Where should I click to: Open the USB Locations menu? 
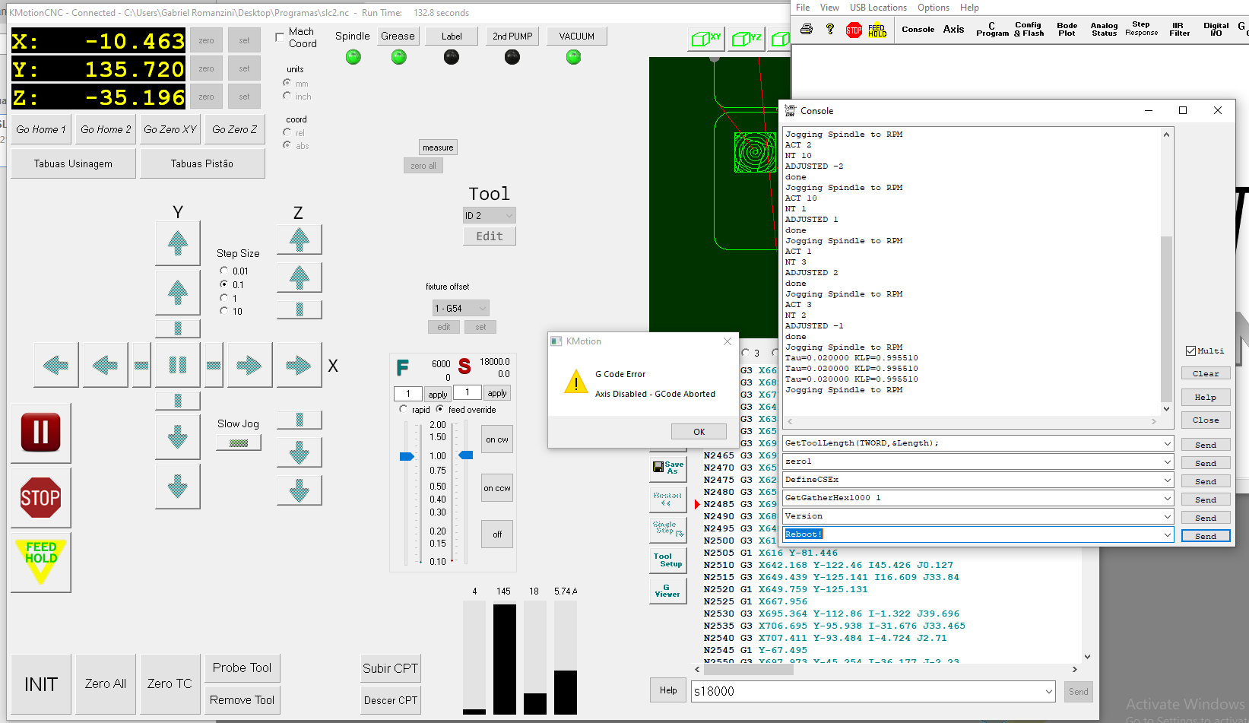[x=878, y=8]
